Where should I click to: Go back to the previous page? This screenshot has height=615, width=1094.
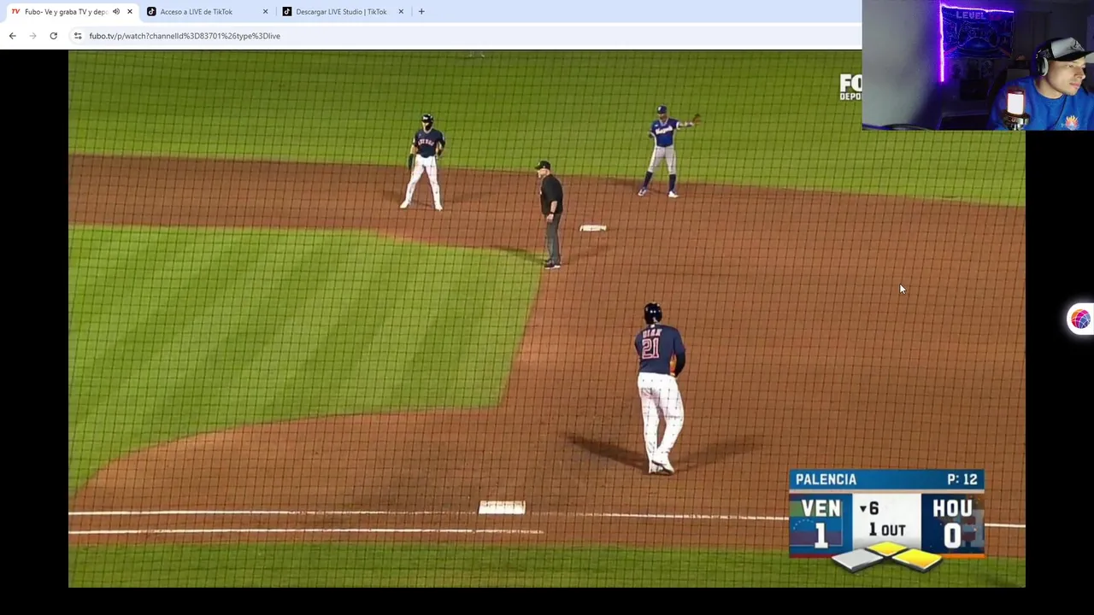[x=12, y=36]
